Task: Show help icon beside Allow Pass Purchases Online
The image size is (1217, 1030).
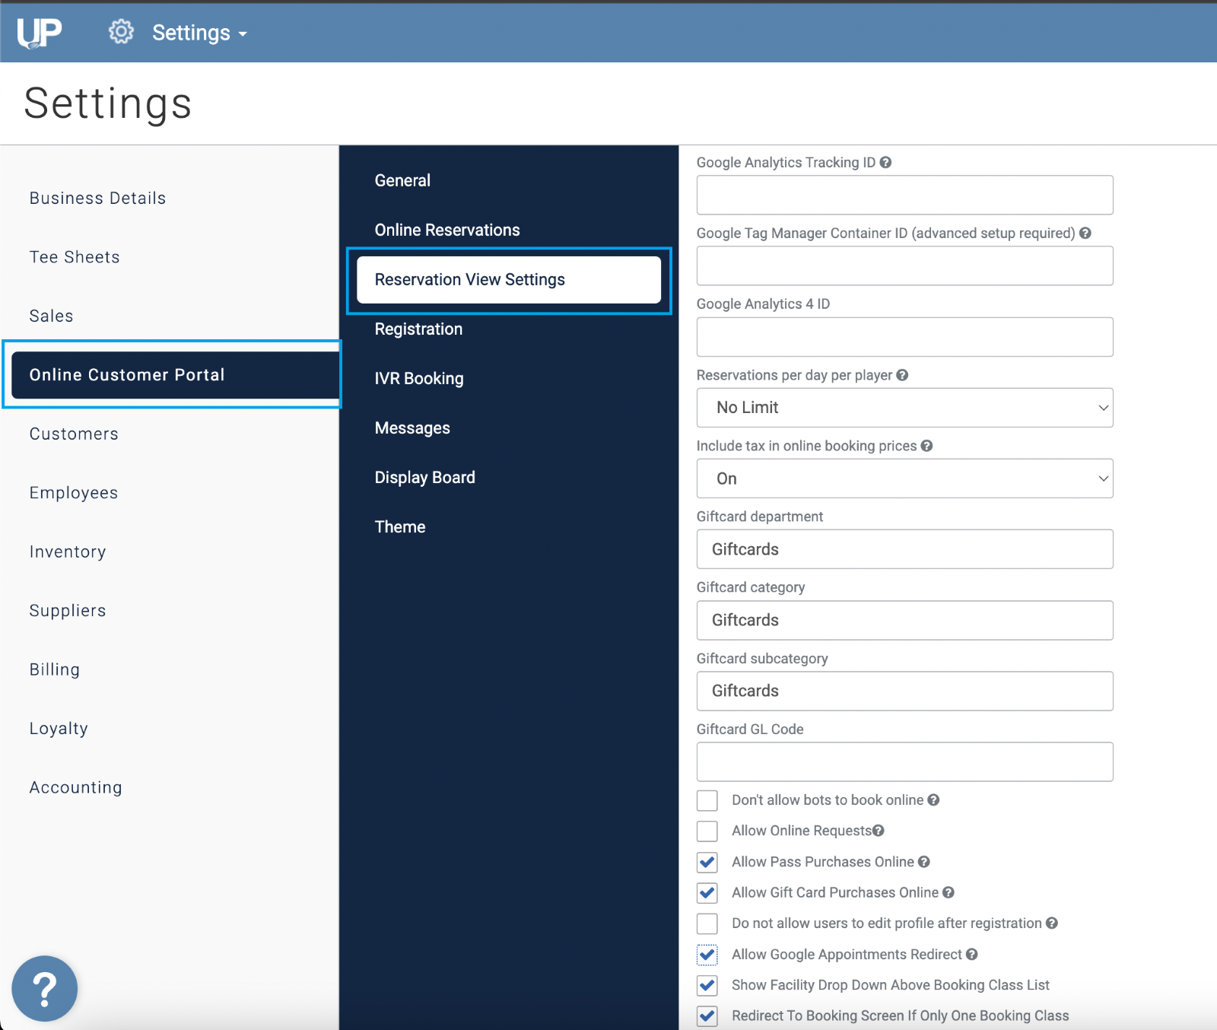Action: [924, 862]
